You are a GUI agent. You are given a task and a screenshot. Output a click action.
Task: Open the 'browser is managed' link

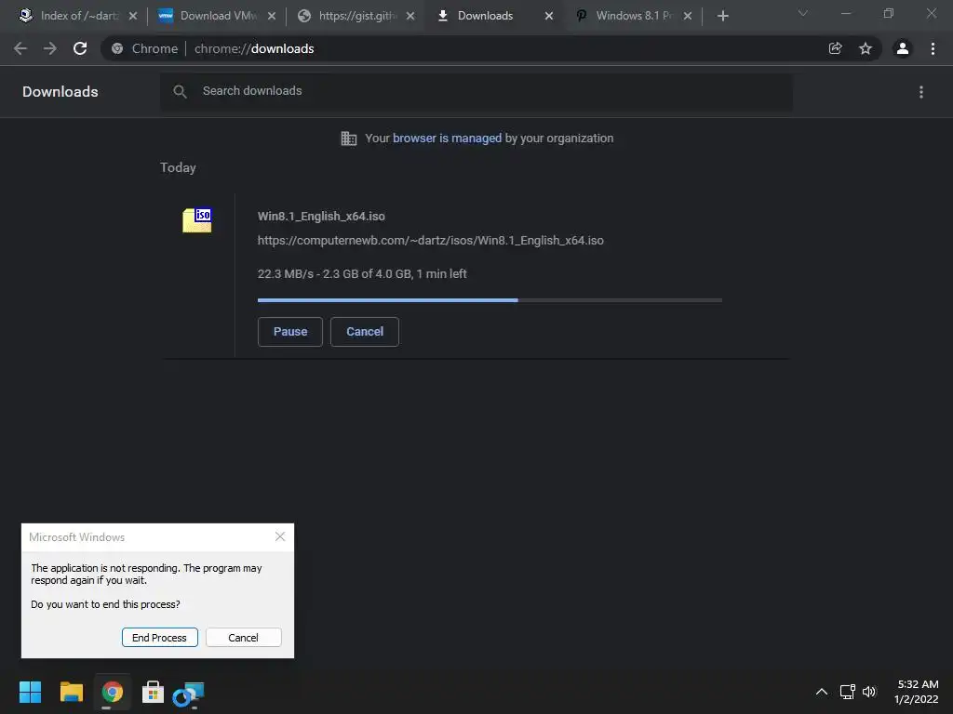pyautogui.click(x=447, y=139)
